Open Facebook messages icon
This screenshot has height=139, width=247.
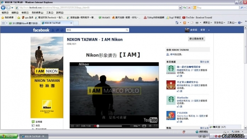click(x=58, y=30)
